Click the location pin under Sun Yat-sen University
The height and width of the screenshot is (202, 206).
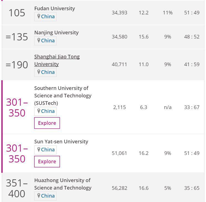[x=39, y=149]
